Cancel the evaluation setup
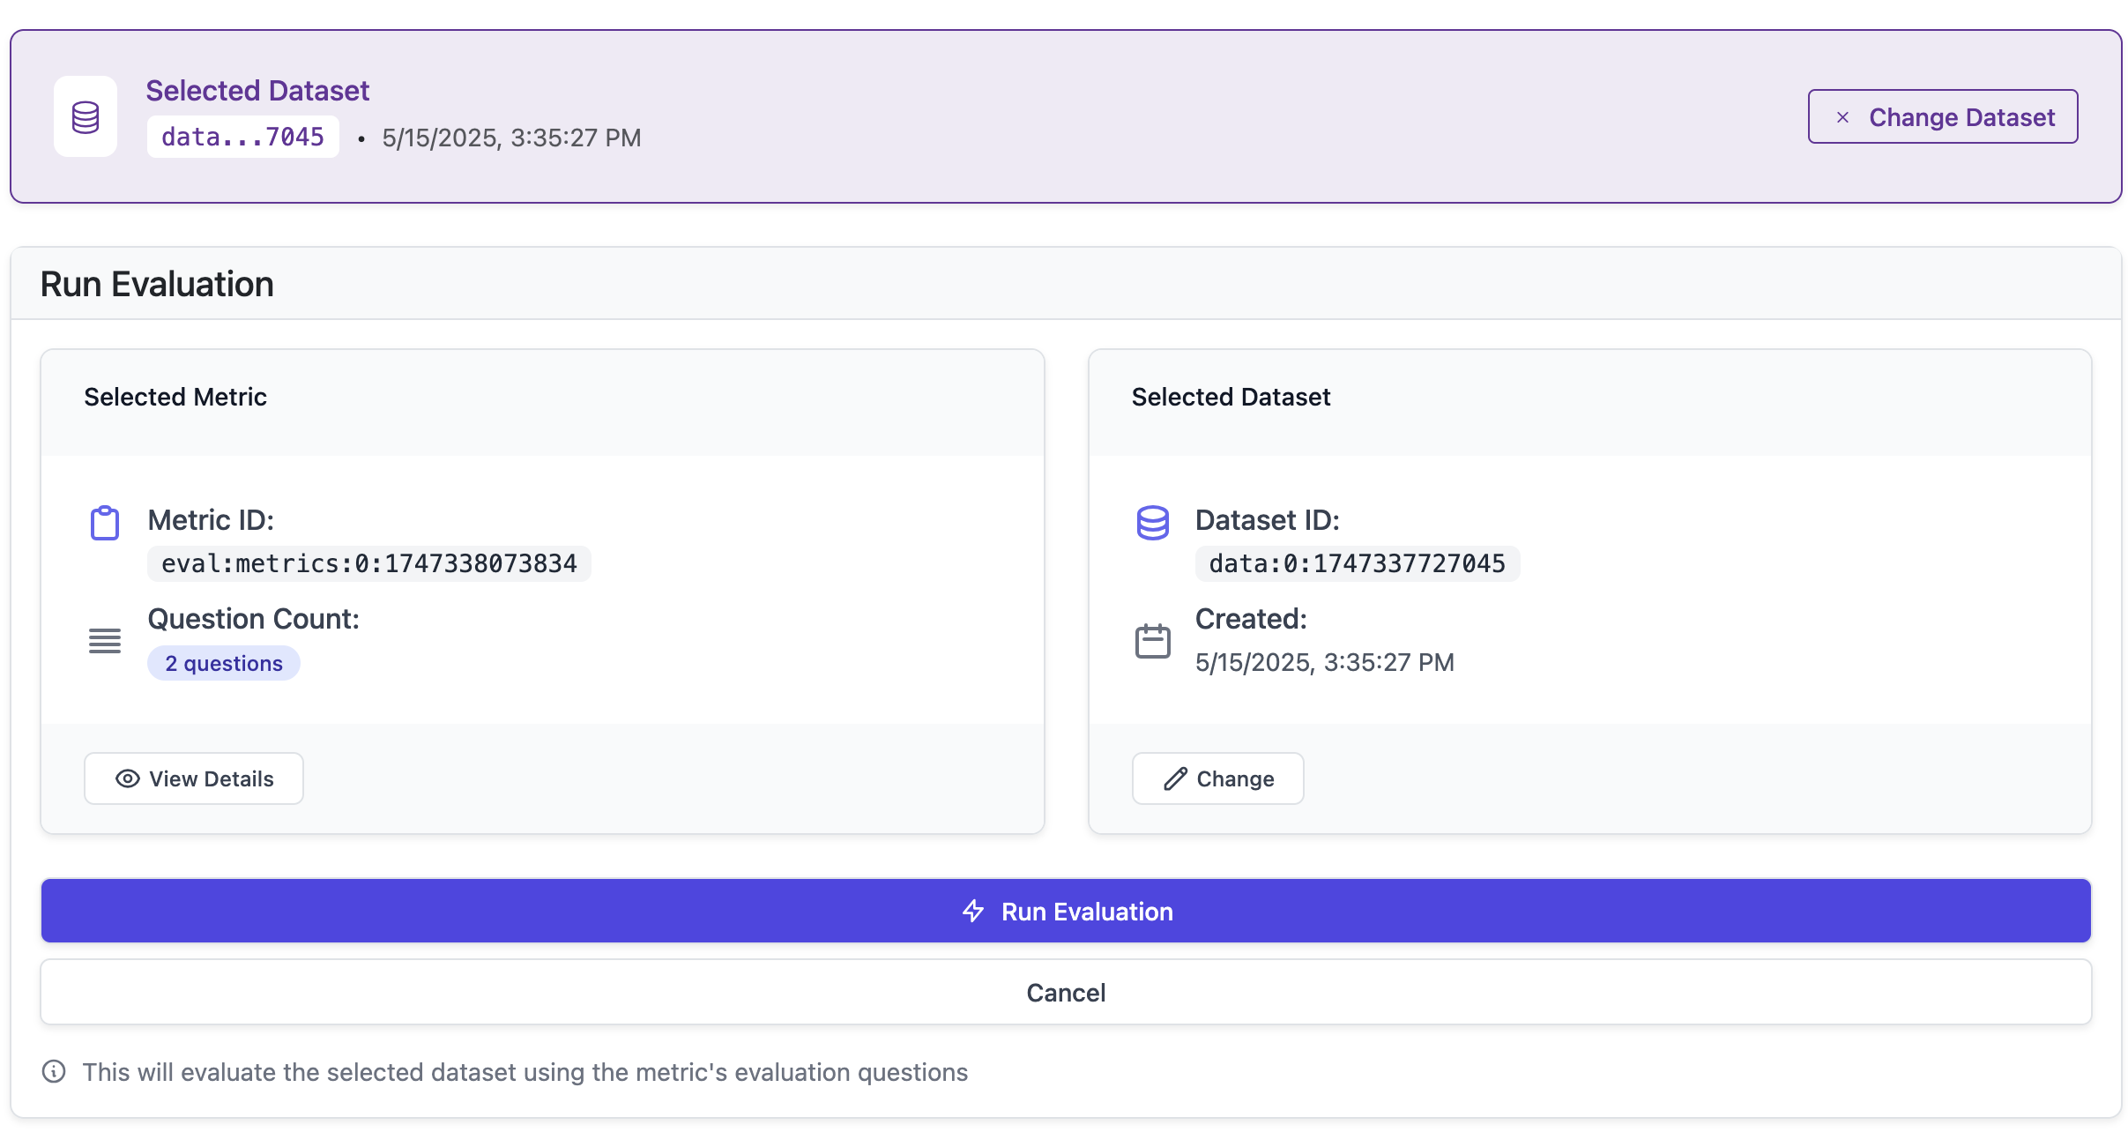Image resolution: width=2128 pixels, height=1132 pixels. pos(1065,992)
